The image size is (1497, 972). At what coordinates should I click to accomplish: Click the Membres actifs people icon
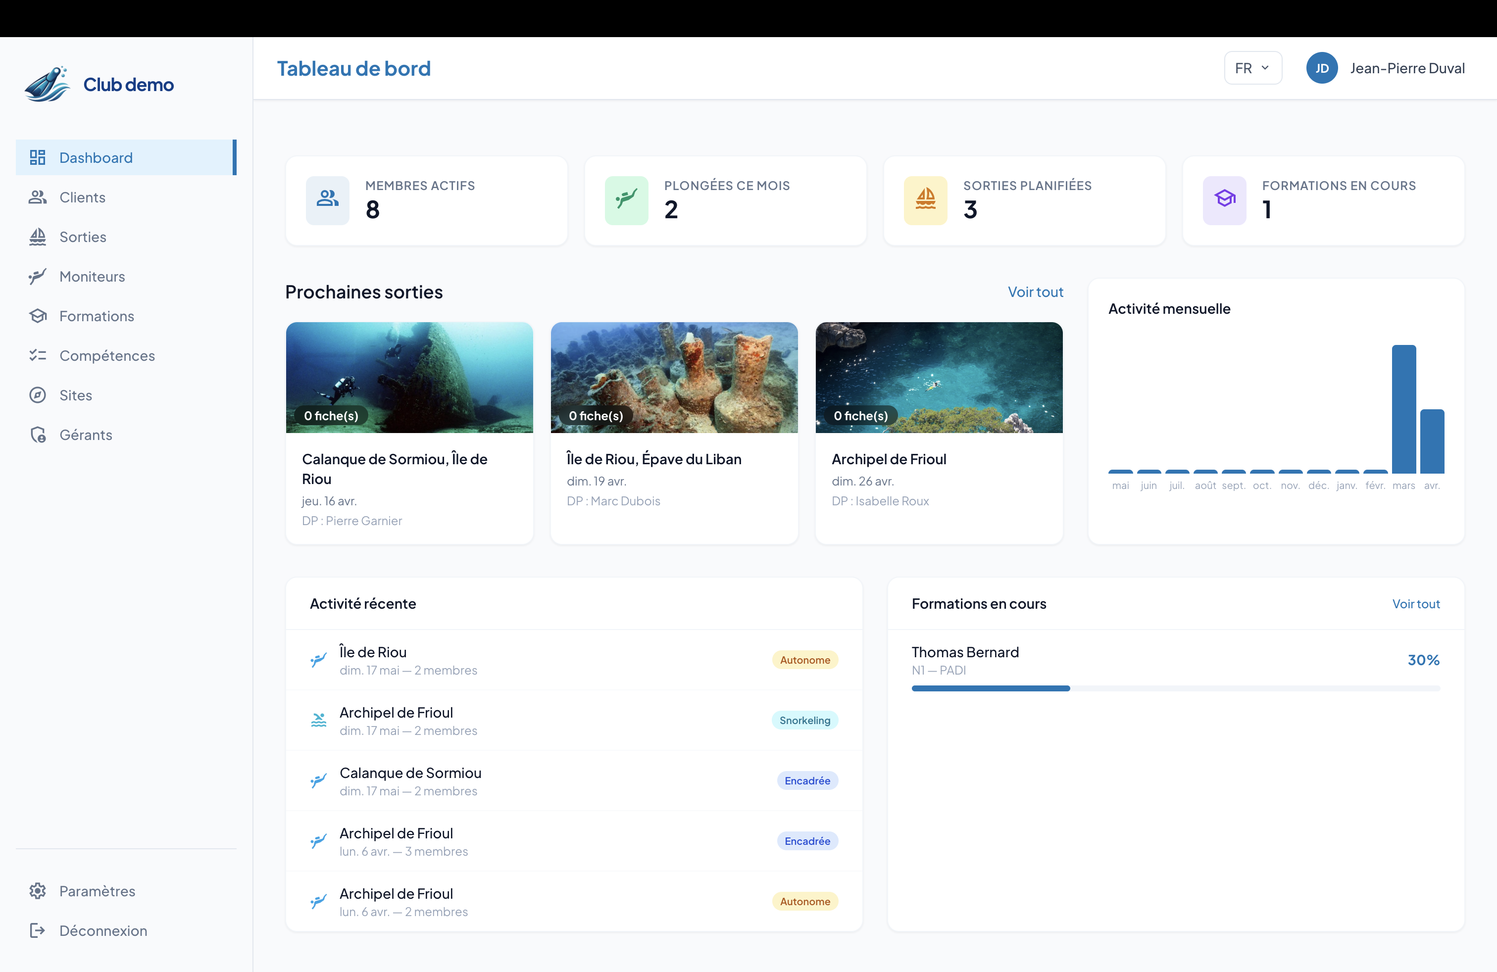tap(327, 200)
